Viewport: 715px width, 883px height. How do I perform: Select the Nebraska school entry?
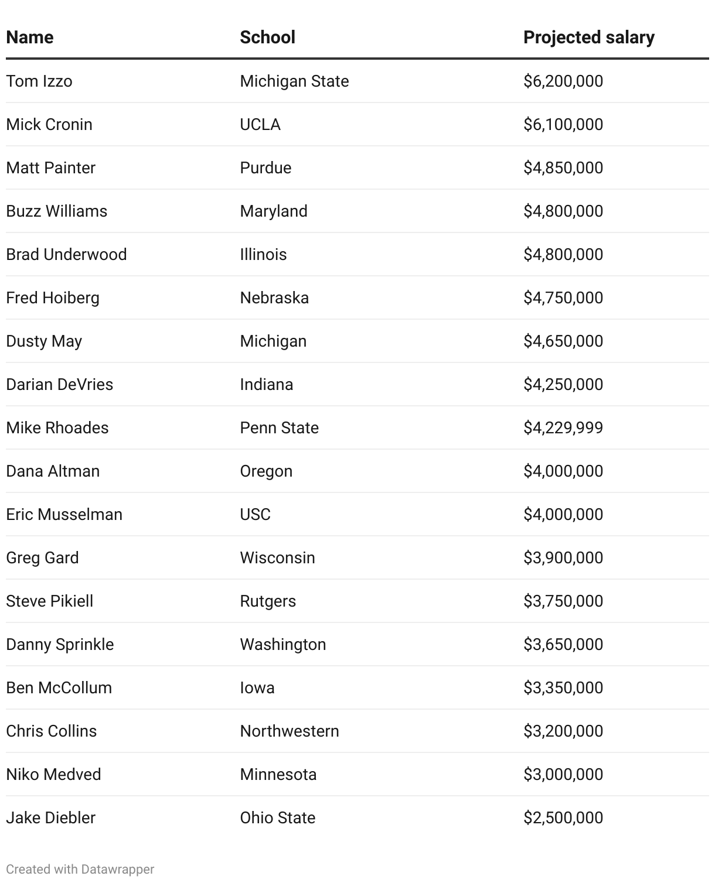click(274, 297)
